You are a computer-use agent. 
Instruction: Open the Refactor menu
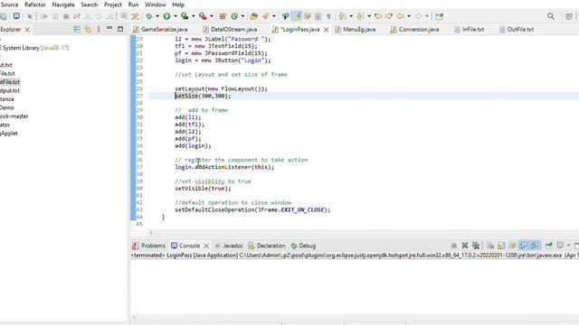(x=35, y=5)
